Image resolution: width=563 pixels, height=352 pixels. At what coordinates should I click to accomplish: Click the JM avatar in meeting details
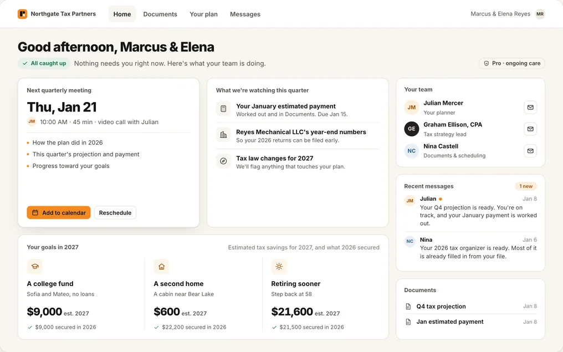pyautogui.click(x=32, y=122)
